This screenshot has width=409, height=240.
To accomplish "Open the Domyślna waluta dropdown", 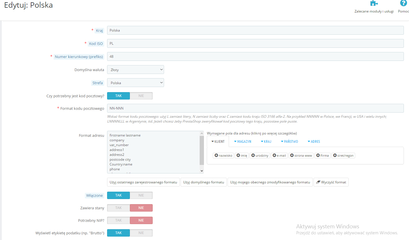I will click(136, 70).
